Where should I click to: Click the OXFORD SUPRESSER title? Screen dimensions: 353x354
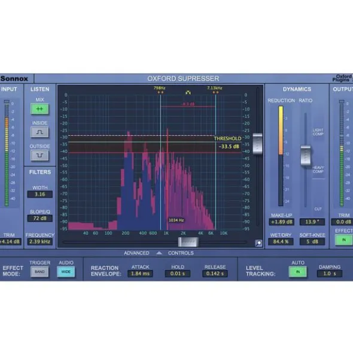[x=183, y=78]
